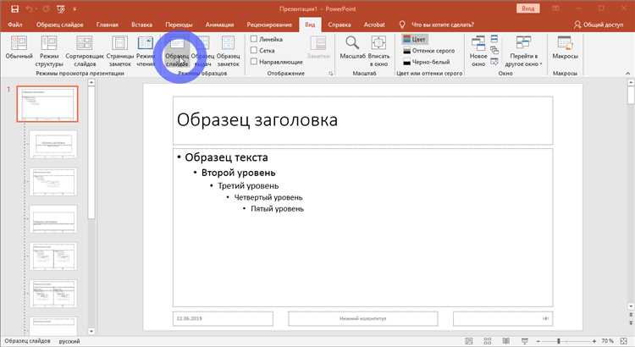Expand the Macros (Макросы) dropdown

[x=565, y=50]
